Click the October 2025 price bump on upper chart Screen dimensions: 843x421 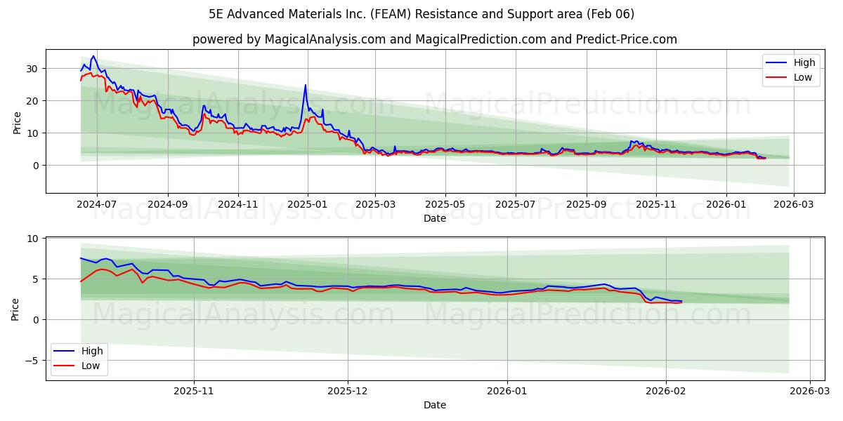click(634, 141)
